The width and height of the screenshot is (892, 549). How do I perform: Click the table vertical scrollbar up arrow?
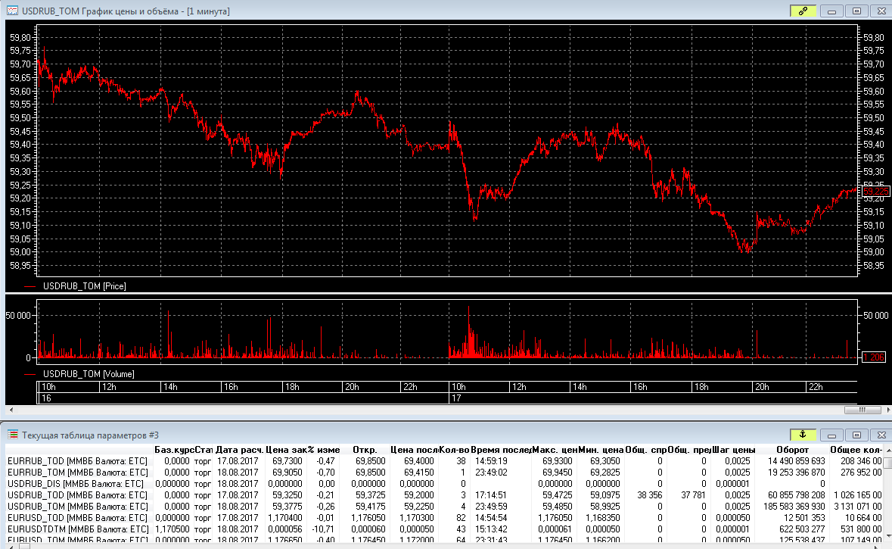887,450
